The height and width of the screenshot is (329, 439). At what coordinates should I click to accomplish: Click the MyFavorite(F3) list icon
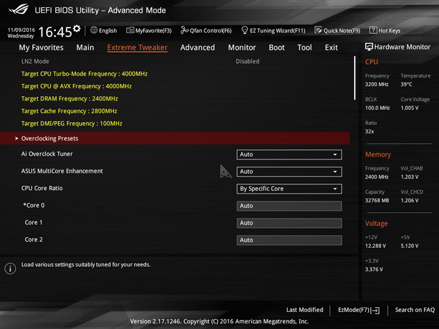click(130, 30)
